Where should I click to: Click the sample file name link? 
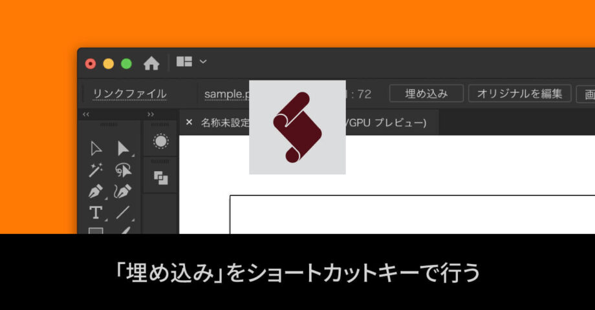[226, 94]
